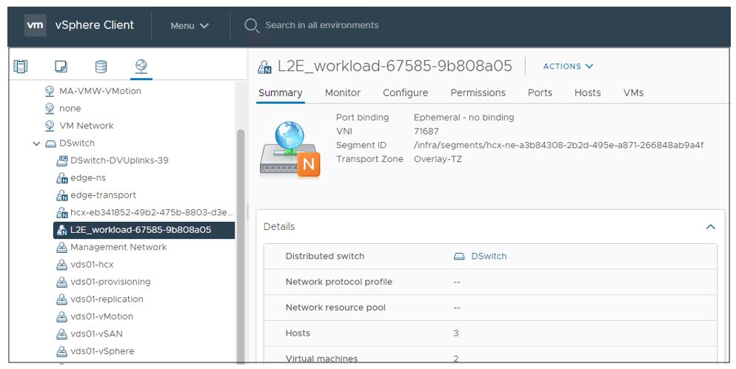Open the Hosts tab
This screenshot has width=736, height=369.
click(588, 93)
